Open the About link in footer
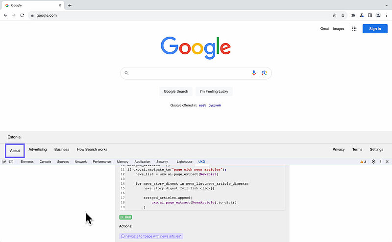The image size is (392, 242). coord(15,151)
